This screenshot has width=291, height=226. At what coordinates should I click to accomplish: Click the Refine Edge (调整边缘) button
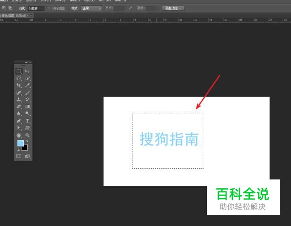[173, 9]
